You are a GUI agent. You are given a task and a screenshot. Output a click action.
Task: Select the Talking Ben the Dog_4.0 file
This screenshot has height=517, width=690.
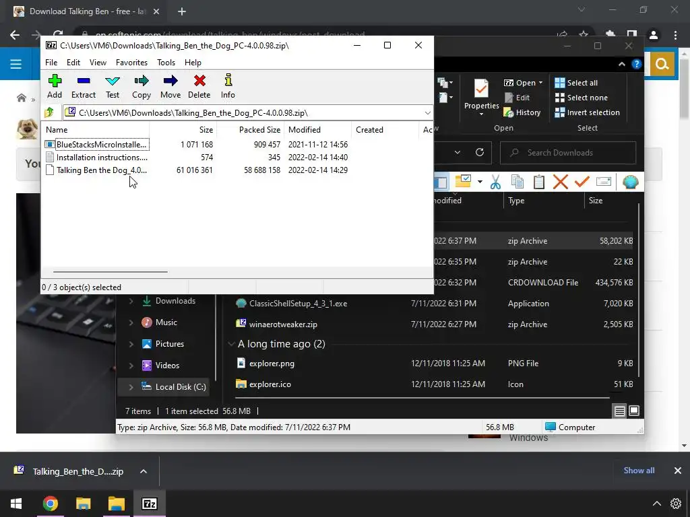click(97, 170)
